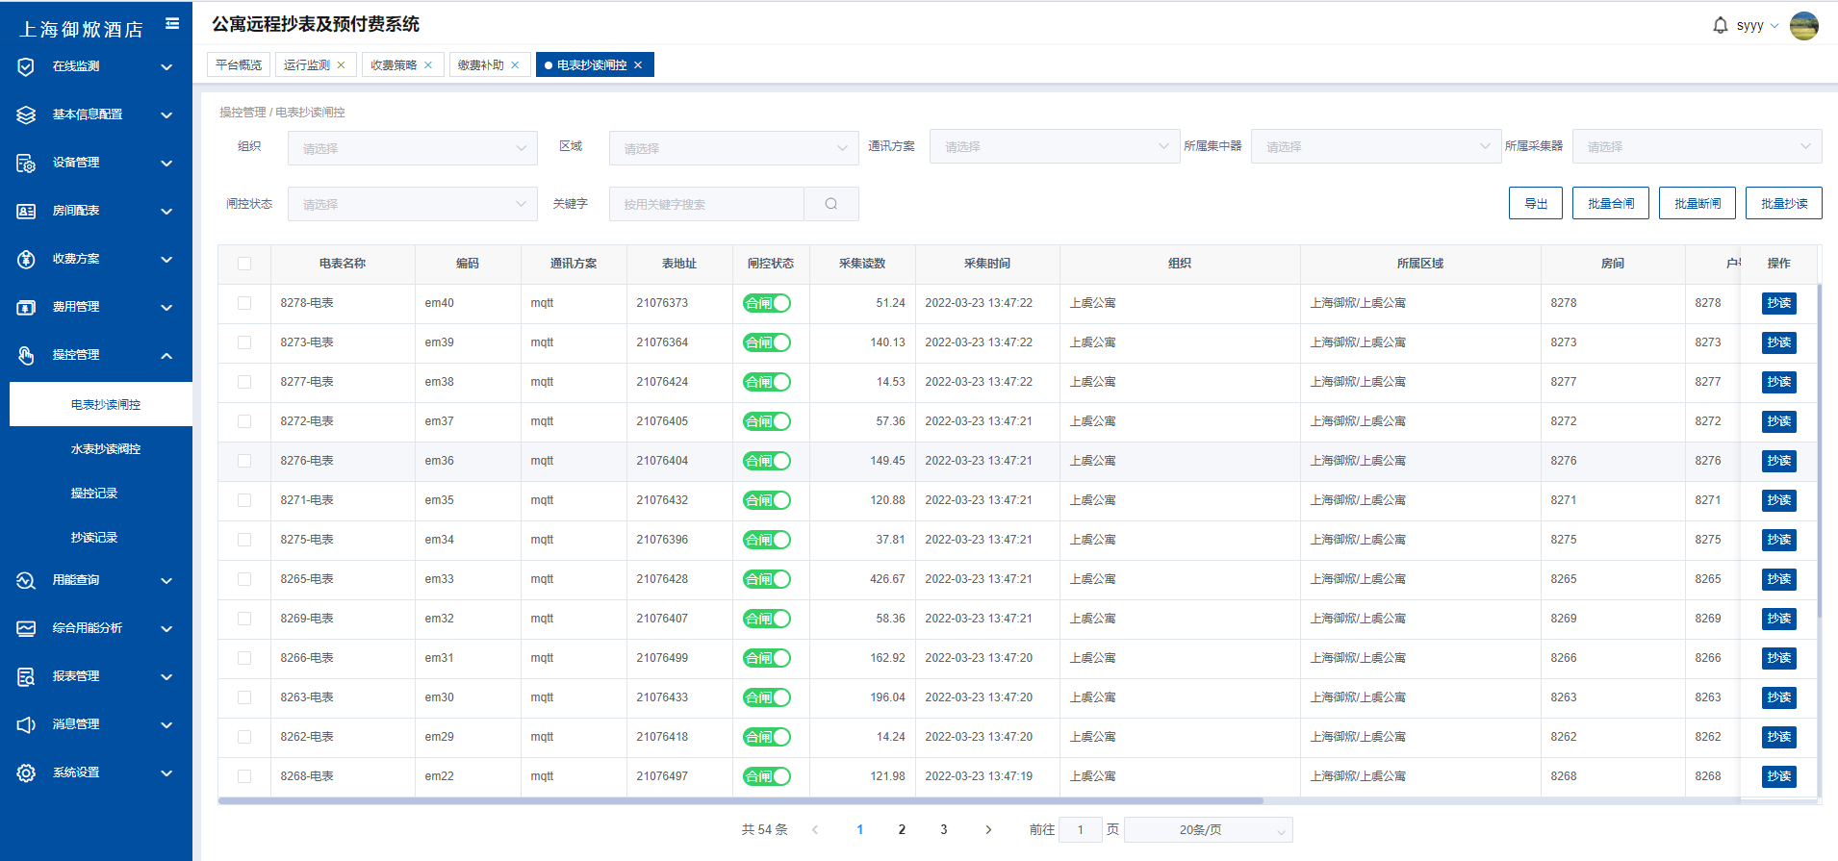Click 设备管理 icon in sidebar
Viewport: 1838px width, 861px height.
(26, 163)
